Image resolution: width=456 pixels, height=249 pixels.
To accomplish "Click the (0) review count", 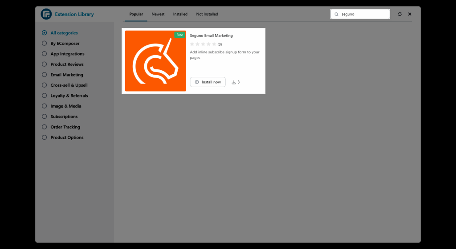I will (x=220, y=44).
